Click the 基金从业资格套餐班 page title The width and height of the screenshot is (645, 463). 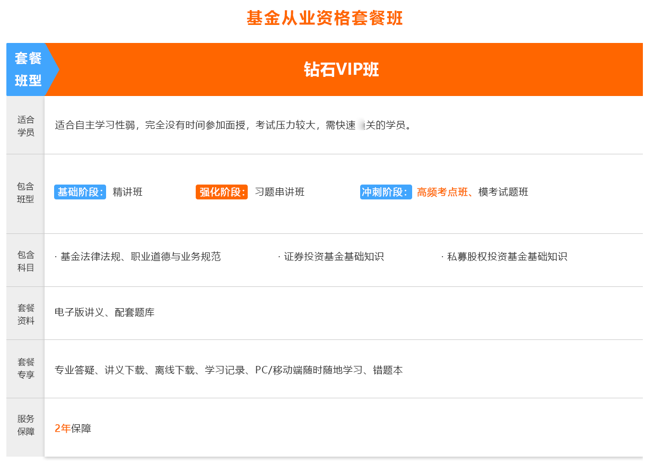pos(325,19)
